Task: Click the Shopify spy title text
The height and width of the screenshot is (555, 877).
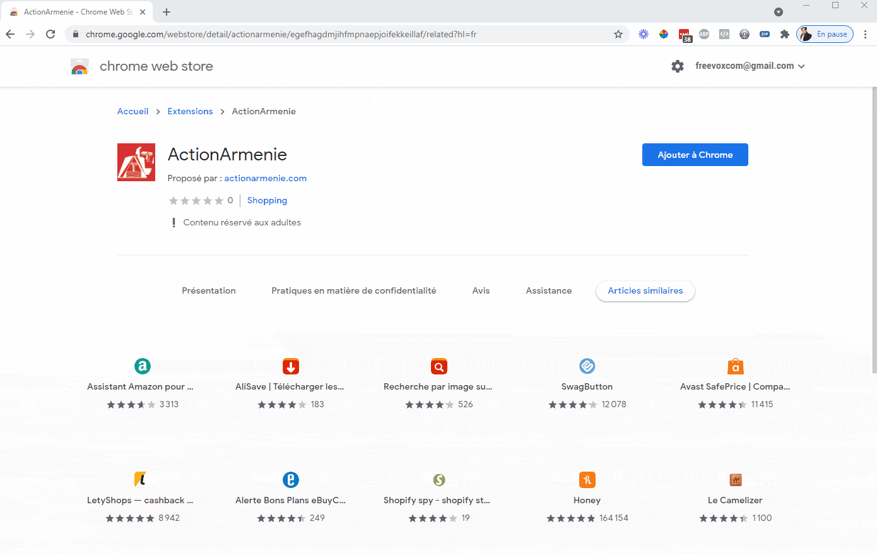Action: (437, 500)
